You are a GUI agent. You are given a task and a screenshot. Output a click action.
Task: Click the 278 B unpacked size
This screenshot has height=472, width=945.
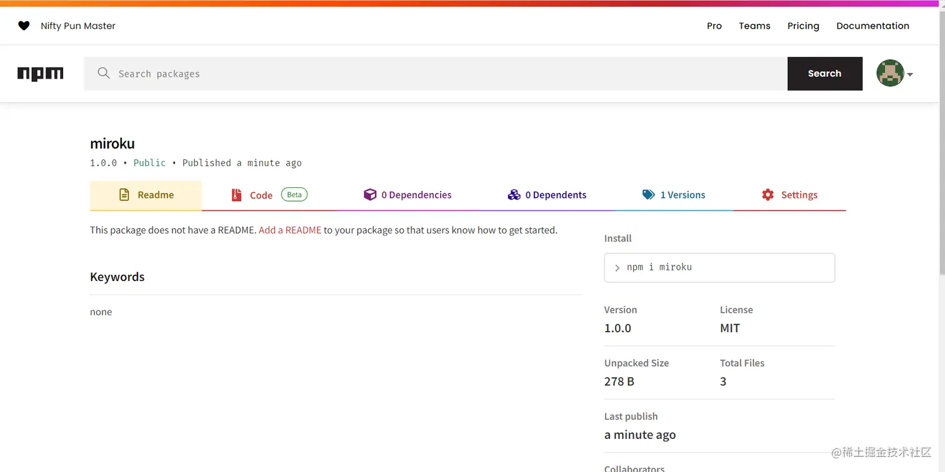(619, 381)
